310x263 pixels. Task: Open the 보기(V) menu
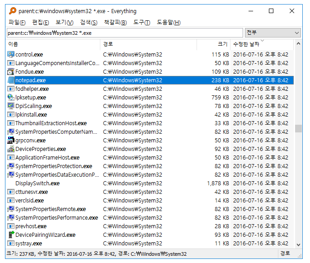tap(65, 22)
